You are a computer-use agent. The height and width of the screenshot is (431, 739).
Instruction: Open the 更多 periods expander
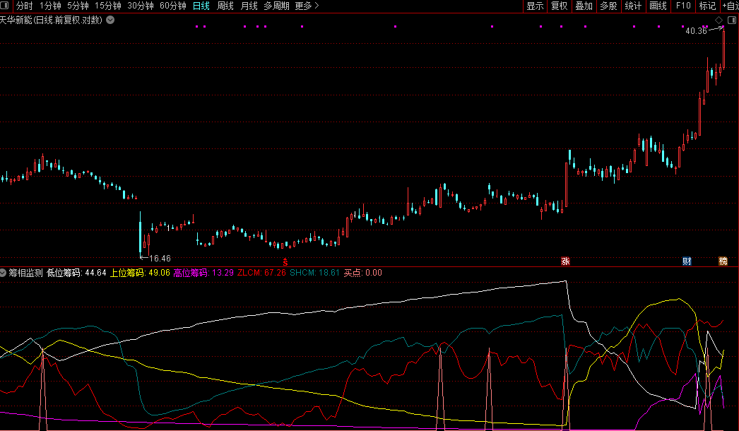[307, 6]
